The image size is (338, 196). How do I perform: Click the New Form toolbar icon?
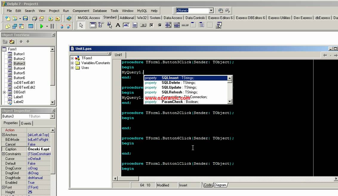click(31, 26)
